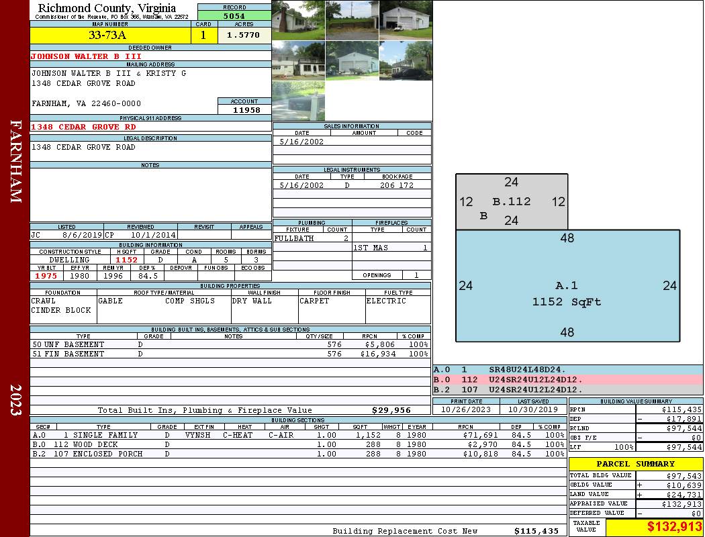
Task: Select the empty Notes area
Action: coord(150,195)
